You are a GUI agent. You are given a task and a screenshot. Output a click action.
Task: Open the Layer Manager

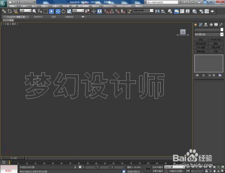pos(170,11)
